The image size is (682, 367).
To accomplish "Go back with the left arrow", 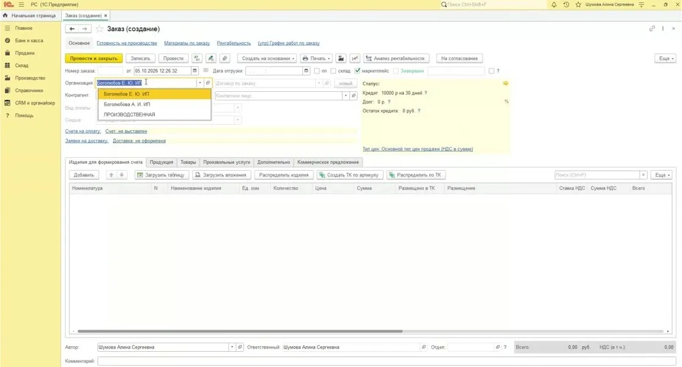I will click(72, 29).
